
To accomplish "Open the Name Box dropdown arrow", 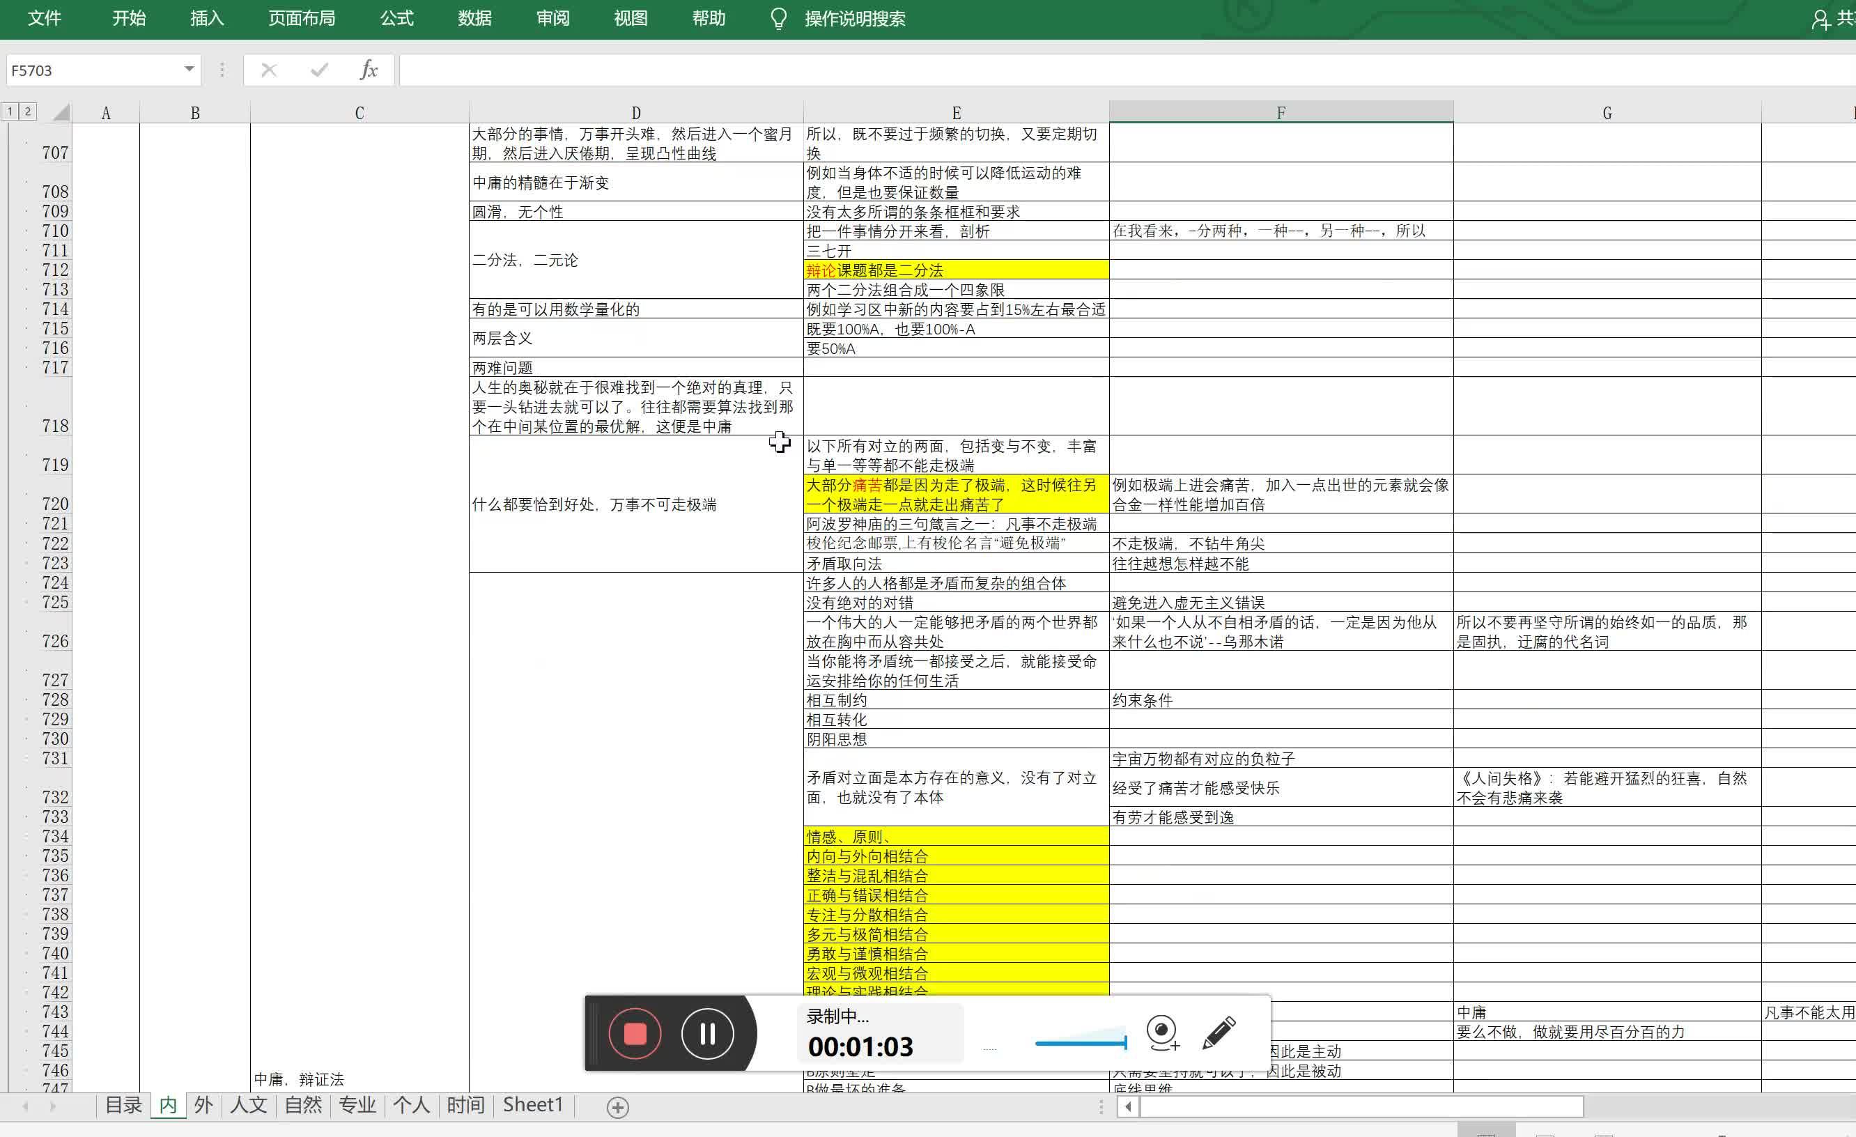I will tap(189, 69).
